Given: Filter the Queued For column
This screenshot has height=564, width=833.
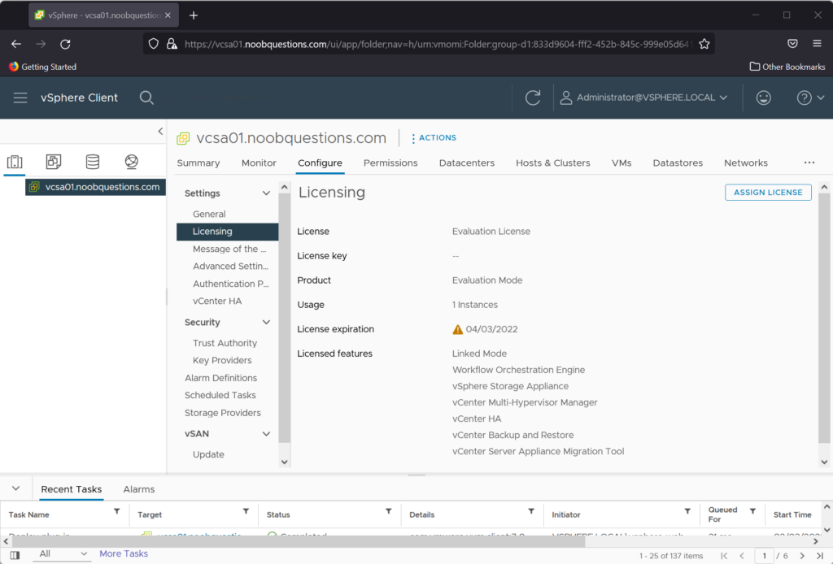Looking at the screenshot, I should coord(752,511).
